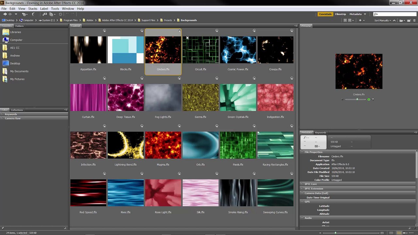Screen dimensions: 418x235
Task: Click the Get Photos from Camera icon
Action: coord(45,14)
